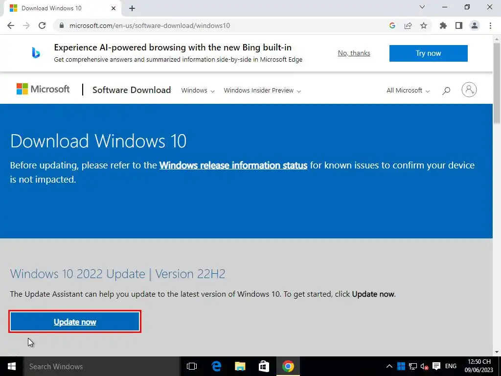Click the ENG language indicator
This screenshot has width=501, height=376.
pyautogui.click(x=451, y=366)
